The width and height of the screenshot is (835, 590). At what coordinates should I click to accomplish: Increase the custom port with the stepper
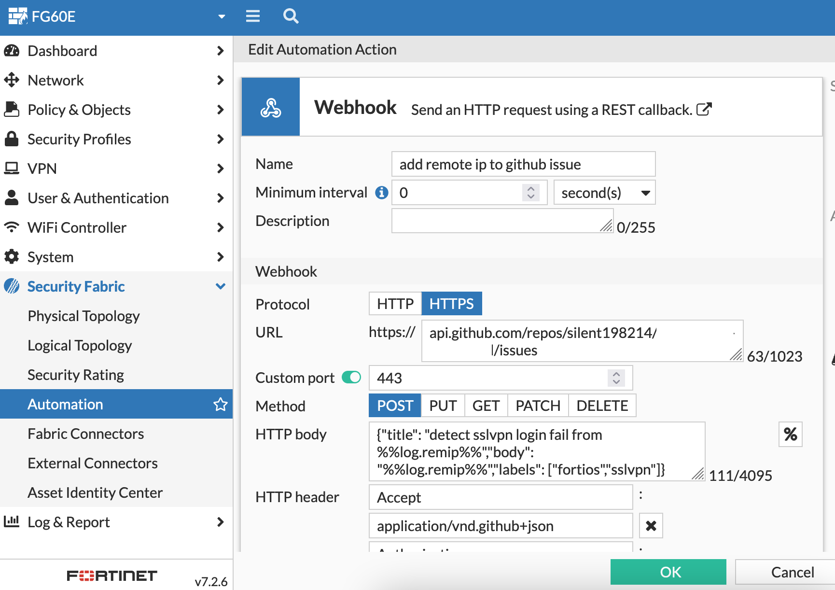[x=616, y=374]
